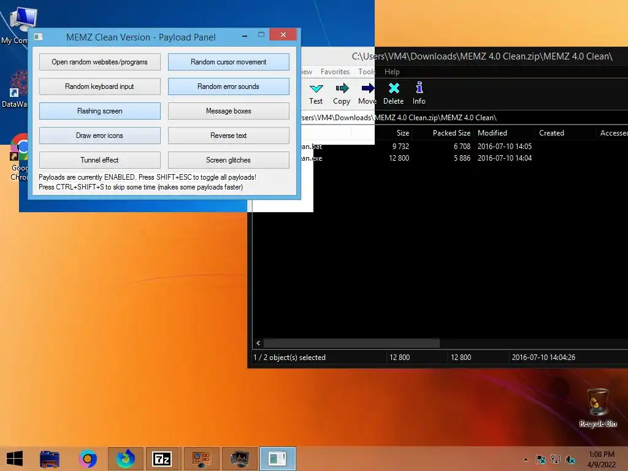Switch to the MEMZ panel taskbar icon
628x471 pixels.
point(278,459)
